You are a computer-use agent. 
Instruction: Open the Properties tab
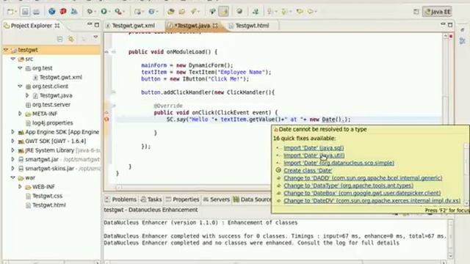pos(183,199)
